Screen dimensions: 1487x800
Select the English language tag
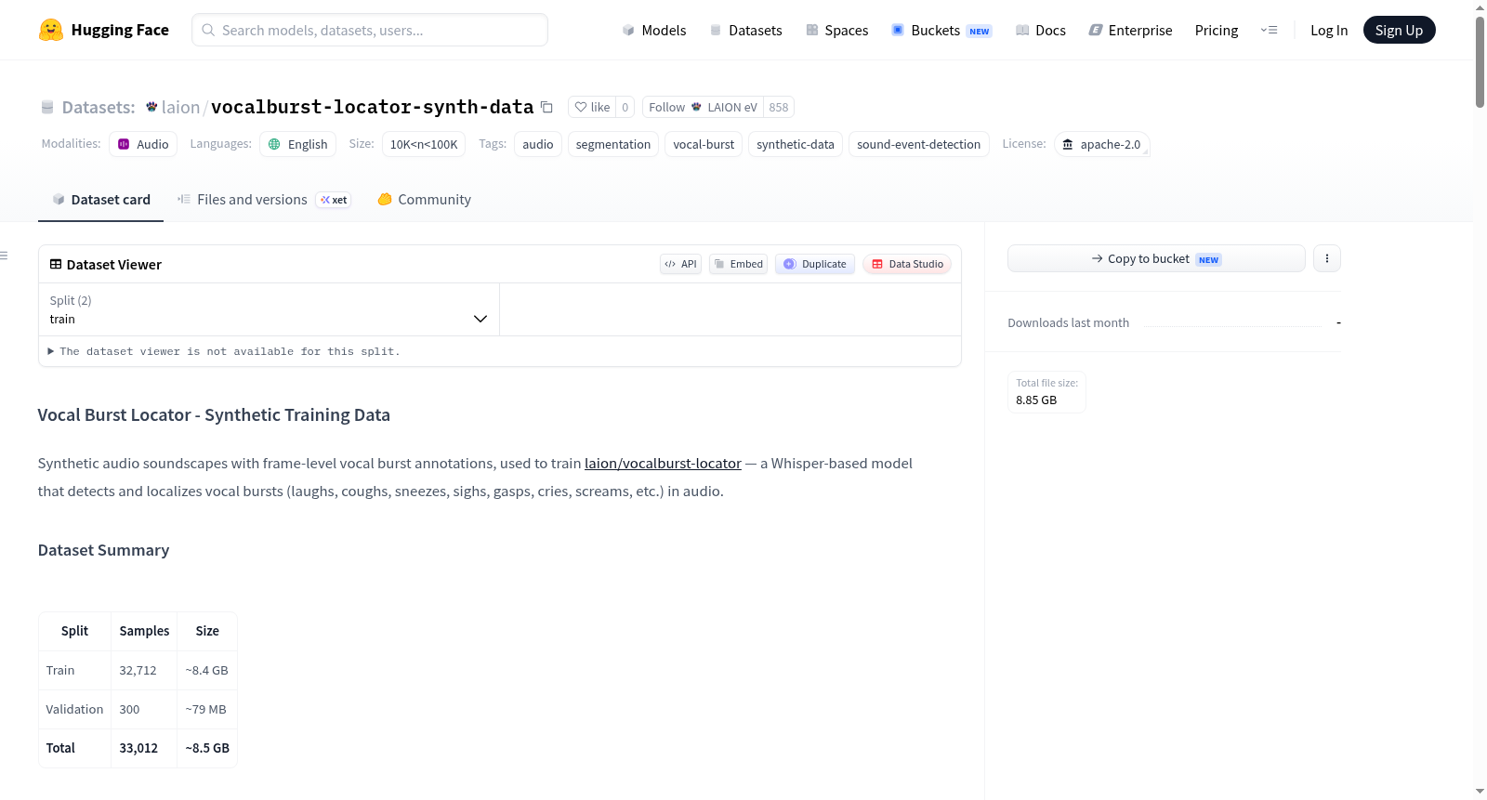coord(298,144)
